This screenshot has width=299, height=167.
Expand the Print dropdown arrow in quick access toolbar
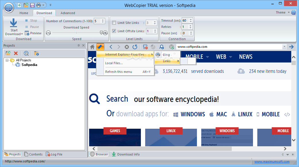click(43, 5)
